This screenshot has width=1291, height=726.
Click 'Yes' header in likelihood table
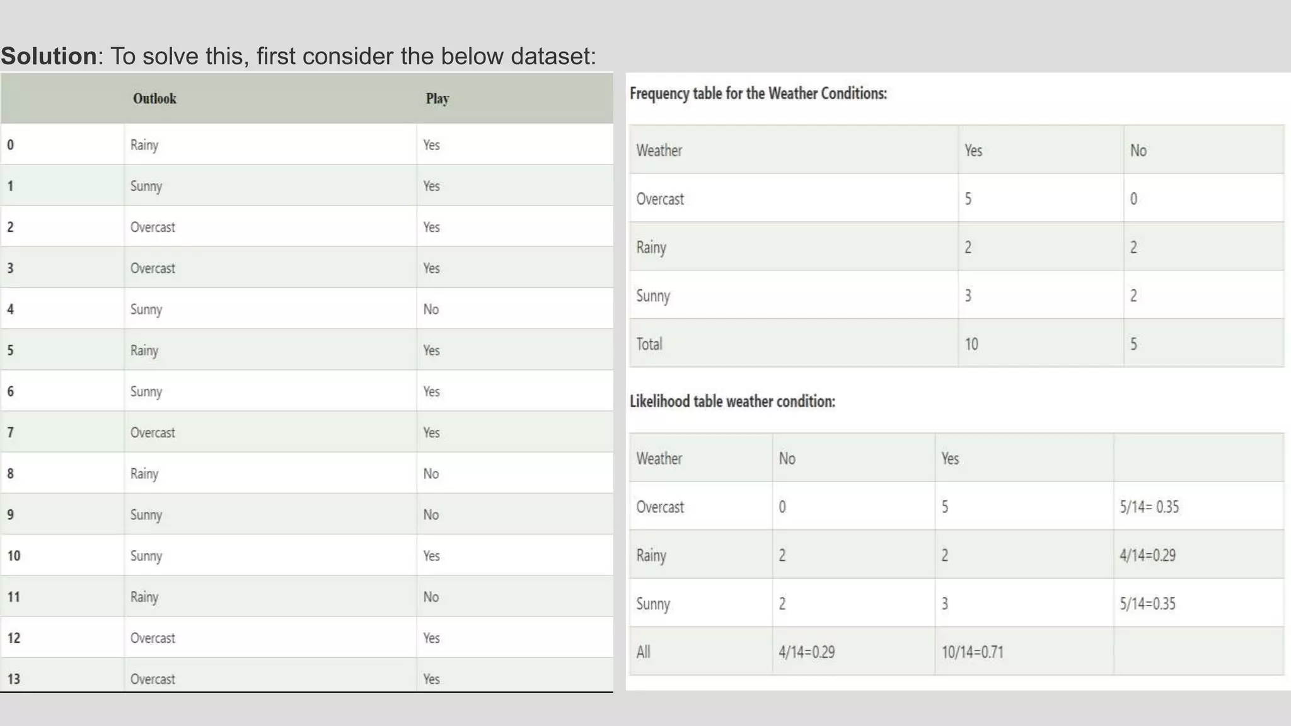[951, 459]
